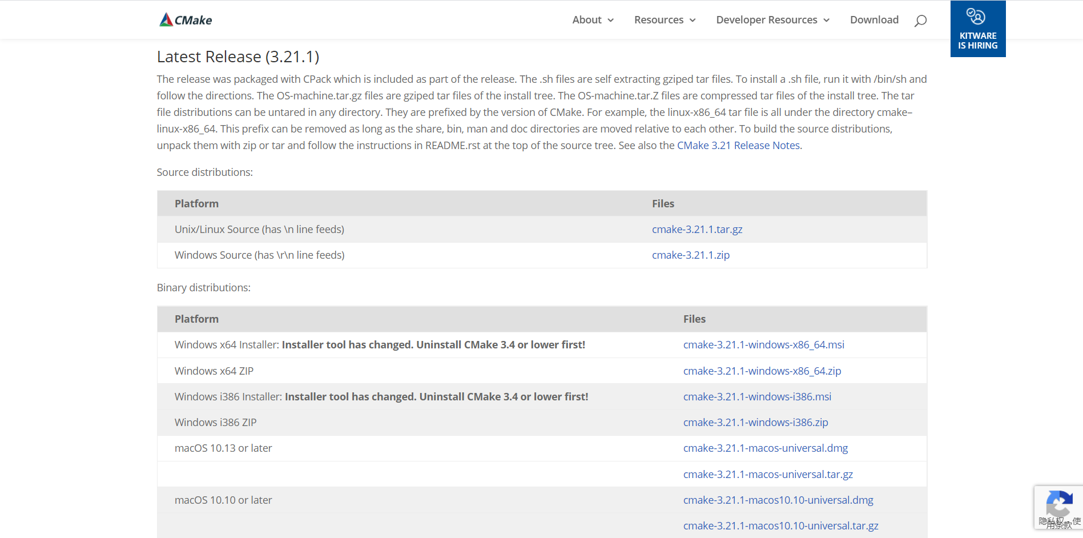Screen dimensions: 1083x538
Task: Click macOS 10.13 or later text
Action: click(223, 448)
